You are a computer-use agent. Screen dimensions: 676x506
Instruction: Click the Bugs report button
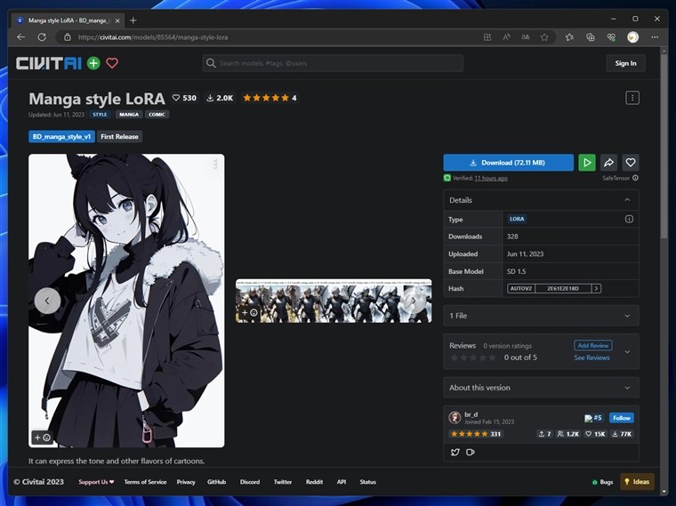(x=603, y=482)
